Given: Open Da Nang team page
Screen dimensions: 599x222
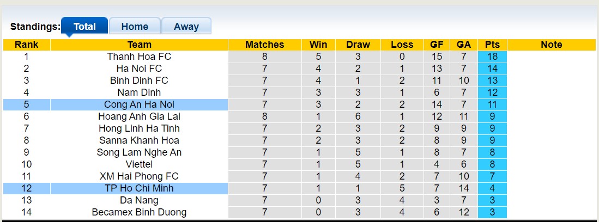Looking at the screenshot, I should [x=139, y=200].
